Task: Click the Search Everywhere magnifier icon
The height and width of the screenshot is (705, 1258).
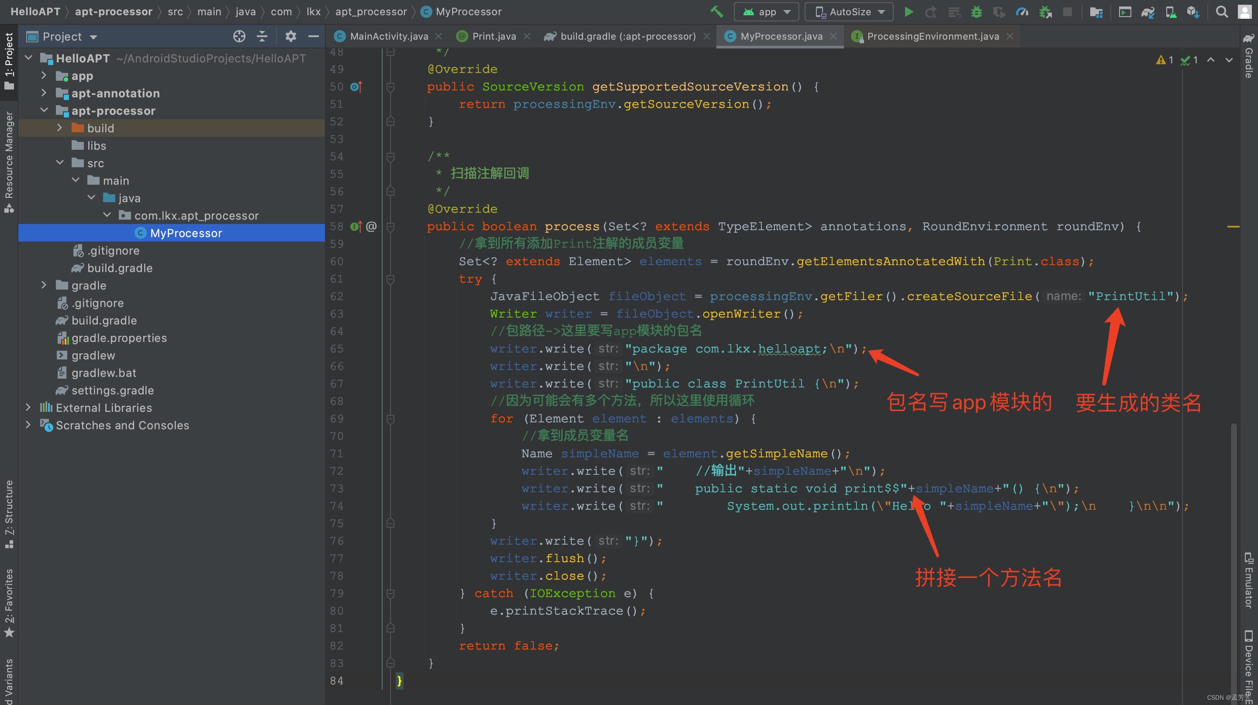Action: [1221, 12]
